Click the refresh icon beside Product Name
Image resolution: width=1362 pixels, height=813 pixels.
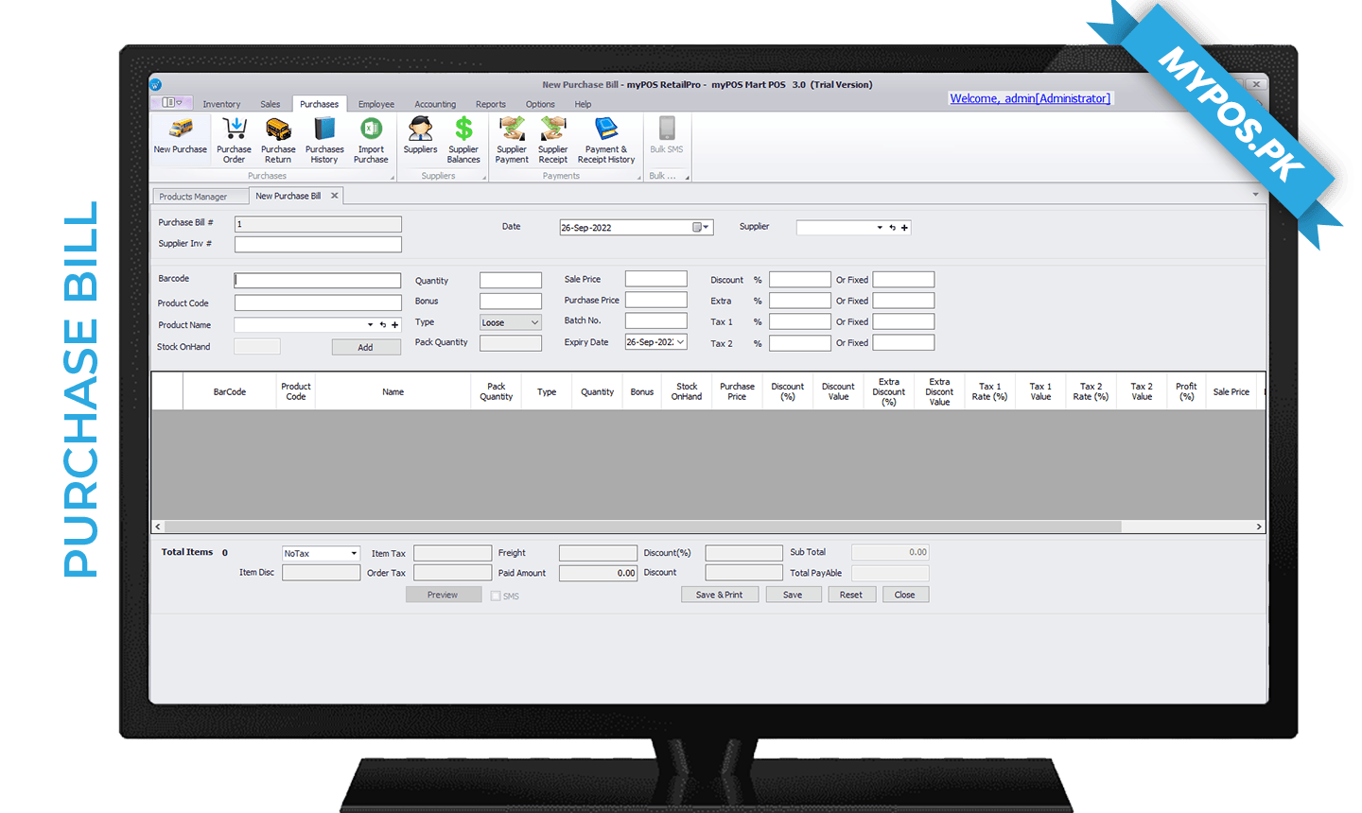[383, 325]
